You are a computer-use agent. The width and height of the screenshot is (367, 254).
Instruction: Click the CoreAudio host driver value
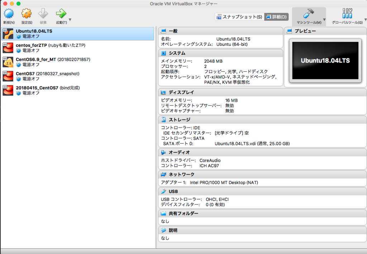coord(210,161)
